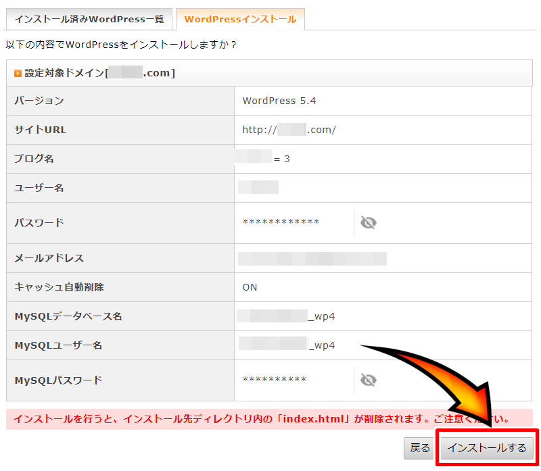The image size is (541, 471).
Task: Select the WordPressインストール tab
Action: [x=240, y=20]
